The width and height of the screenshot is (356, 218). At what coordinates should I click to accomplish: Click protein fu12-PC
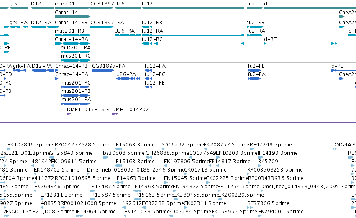[155, 74]
